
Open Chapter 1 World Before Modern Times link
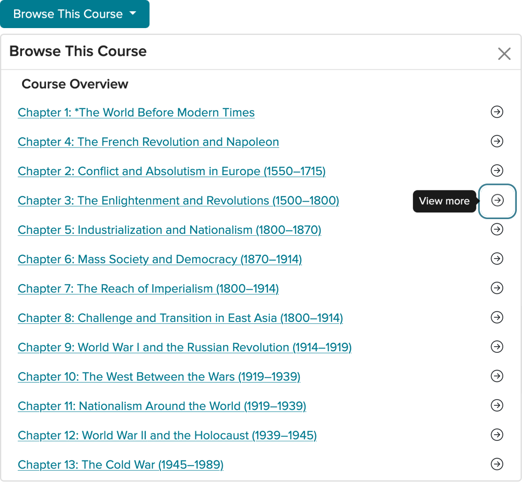[x=136, y=113]
